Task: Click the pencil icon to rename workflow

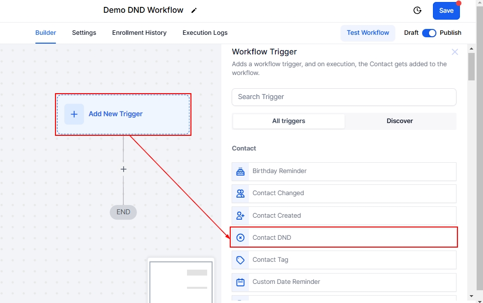Action: pos(194,10)
